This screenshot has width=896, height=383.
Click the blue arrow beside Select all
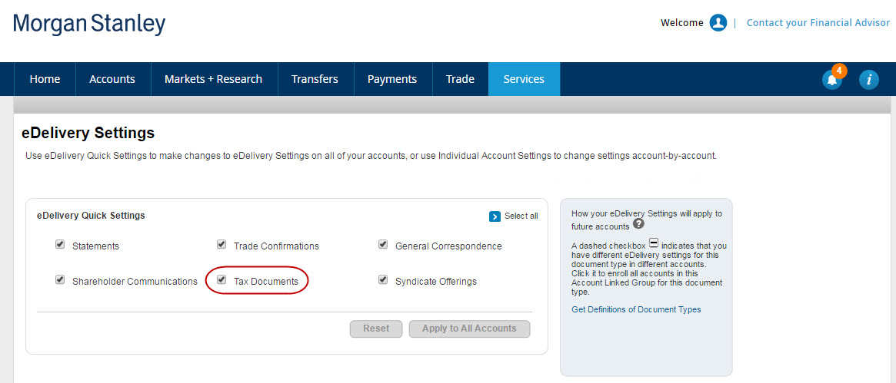click(x=495, y=216)
